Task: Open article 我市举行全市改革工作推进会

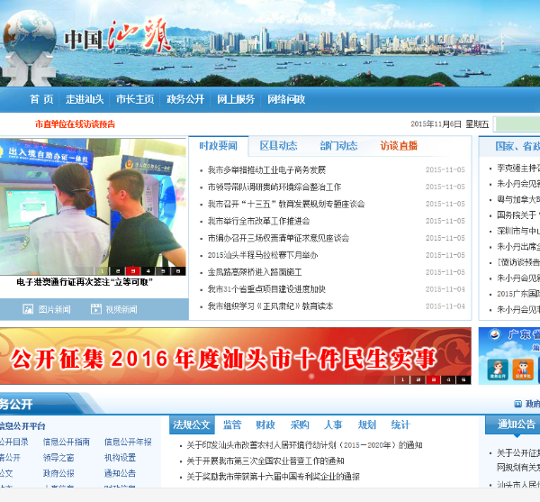Action: point(258,221)
